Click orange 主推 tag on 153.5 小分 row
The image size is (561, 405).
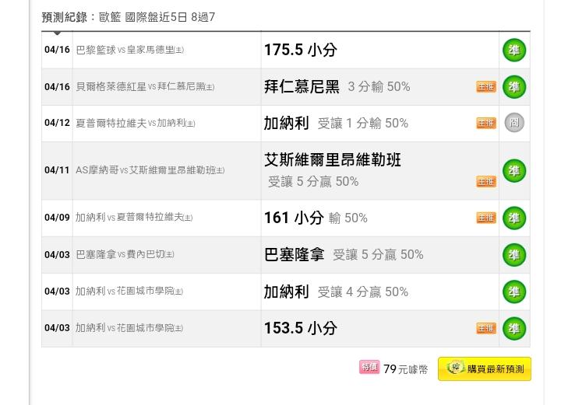[x=486, y=328]
